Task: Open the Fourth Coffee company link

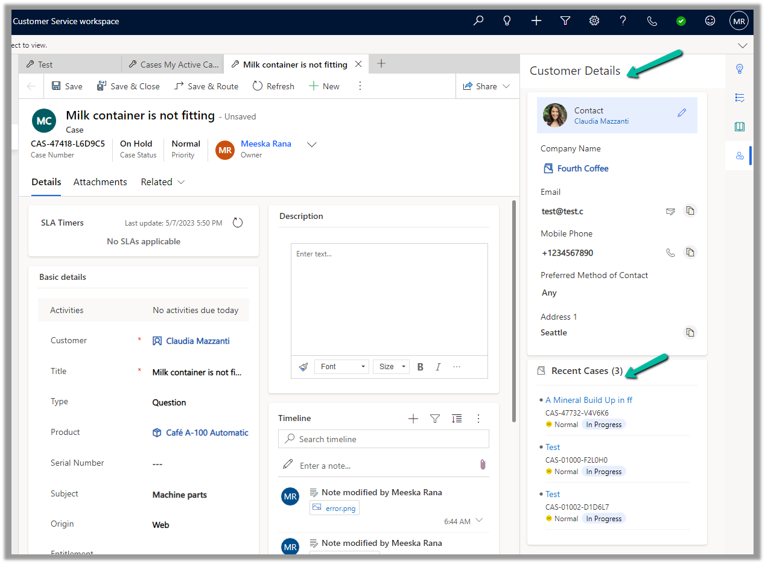Action: pos(582,168)
